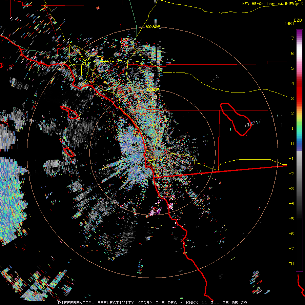Image resolution: width=305 pixels, height=305 pixels.
Task: Click the -6 dB scale value
Action: pyautogui.click(x=291, y=234)
